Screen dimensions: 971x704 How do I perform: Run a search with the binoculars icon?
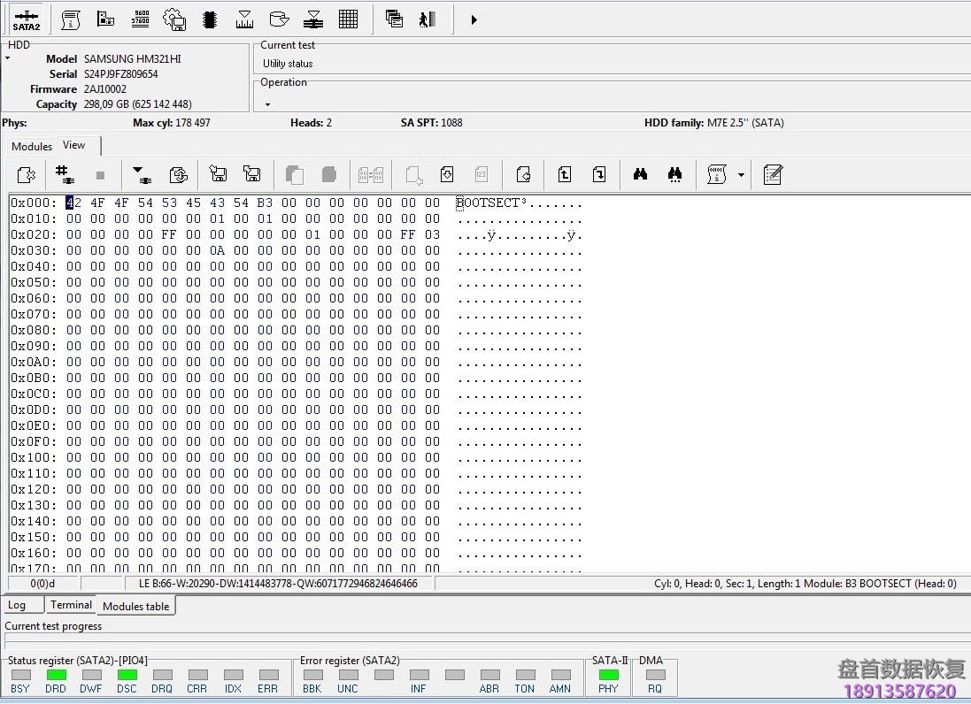[640, 174]
